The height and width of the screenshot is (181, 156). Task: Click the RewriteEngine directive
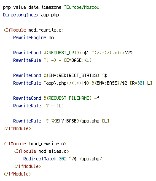click(x=30, y=37)
